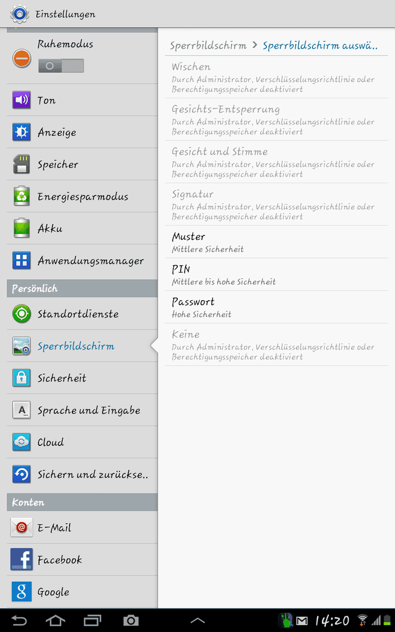This screenshot has width=395, height=632.
Task: Open Anzeige display settings icon
Action: pyautogui.click(x=22, y=132)
